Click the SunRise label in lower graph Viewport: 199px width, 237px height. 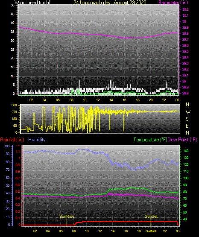[67, 217]
